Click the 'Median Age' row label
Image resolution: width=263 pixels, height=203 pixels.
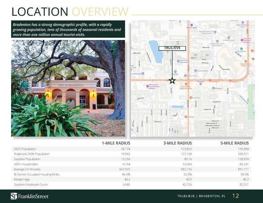[x=22, y=180]
